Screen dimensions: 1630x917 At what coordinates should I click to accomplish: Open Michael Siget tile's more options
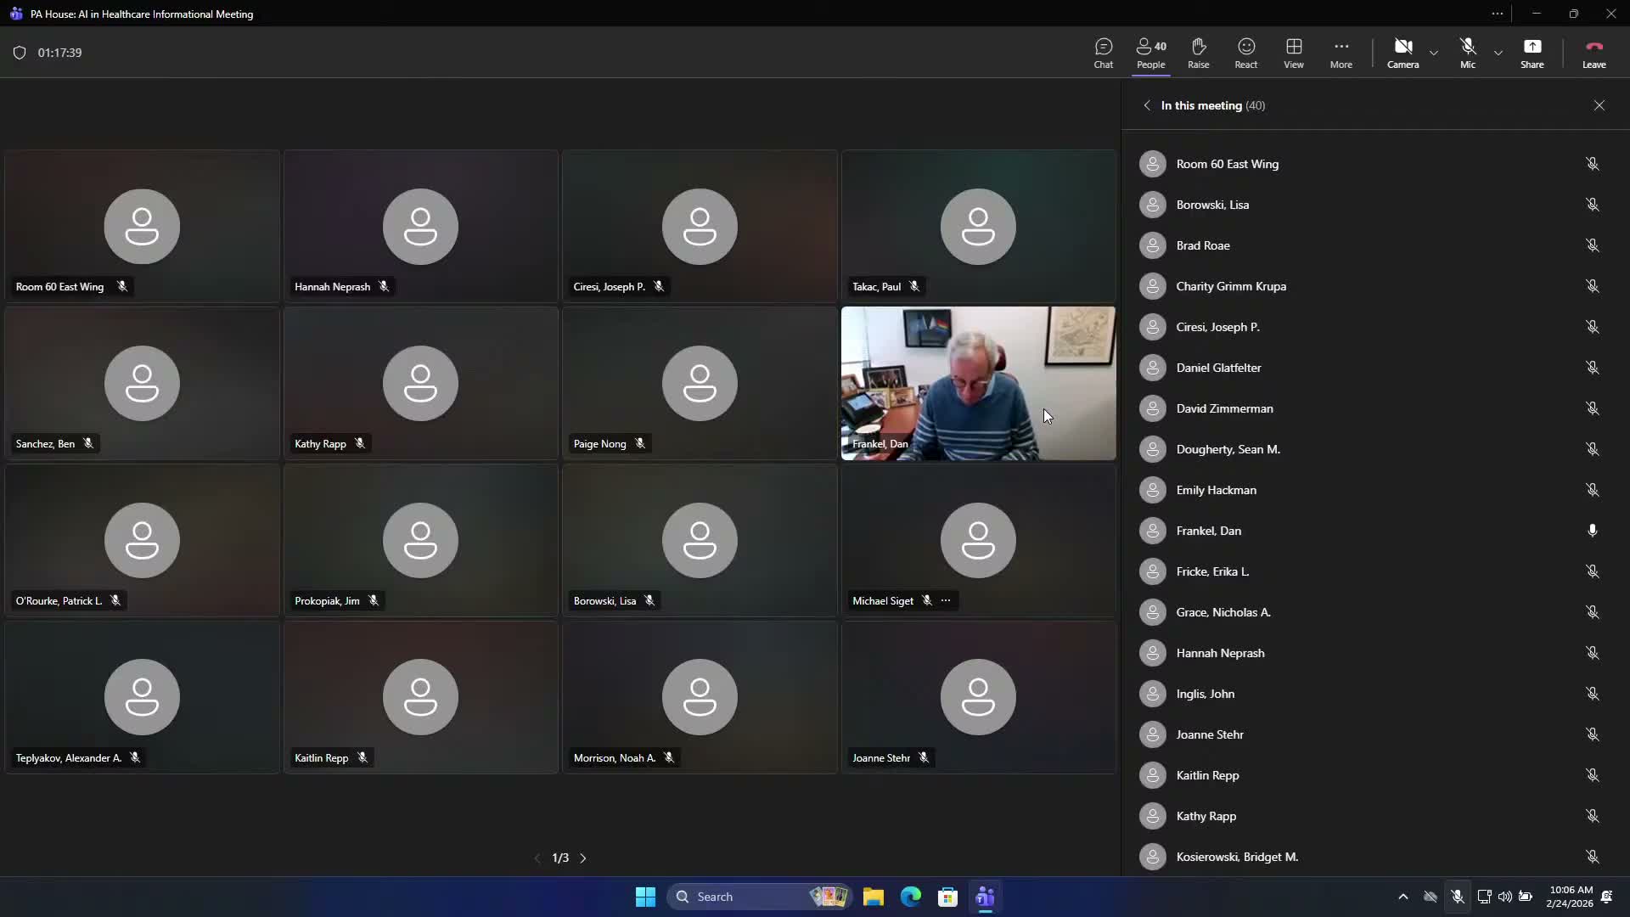pyautogui.click(x=946, y=600)
